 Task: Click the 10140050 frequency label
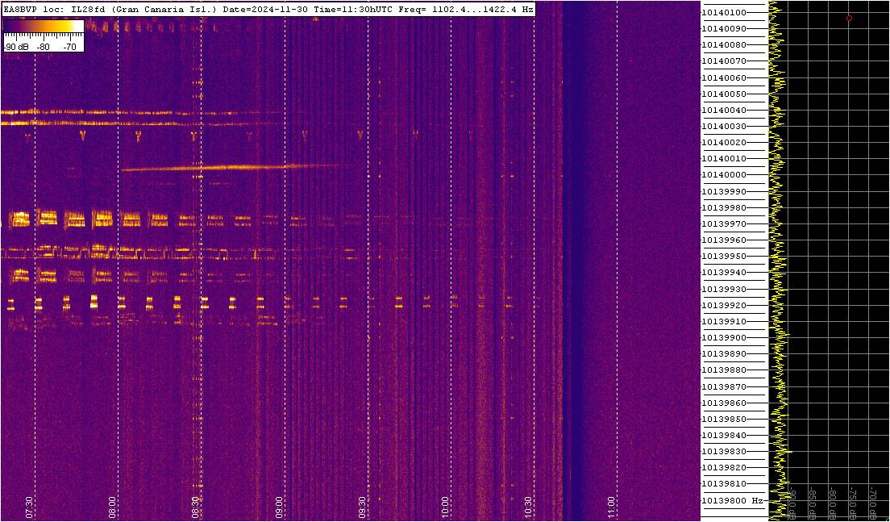724,94
